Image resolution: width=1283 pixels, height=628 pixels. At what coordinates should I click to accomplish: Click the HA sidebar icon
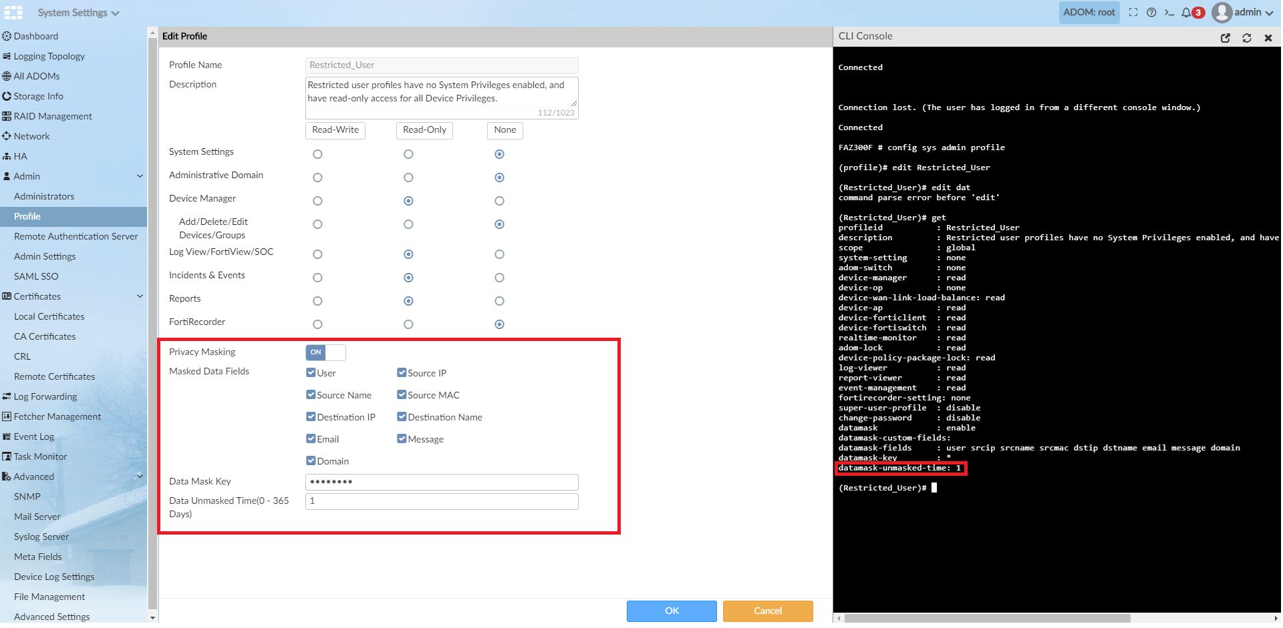[x=7, y=156]
